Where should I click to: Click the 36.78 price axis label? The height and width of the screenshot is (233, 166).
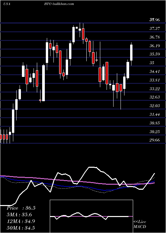point(155,37)
